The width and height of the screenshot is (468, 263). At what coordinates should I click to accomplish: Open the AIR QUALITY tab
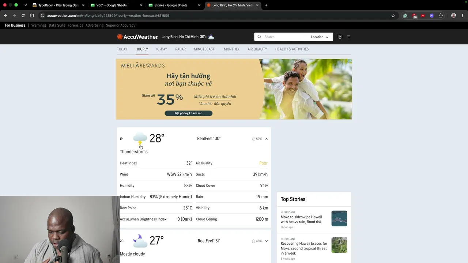pyautogui.click(x=257, y=49)
